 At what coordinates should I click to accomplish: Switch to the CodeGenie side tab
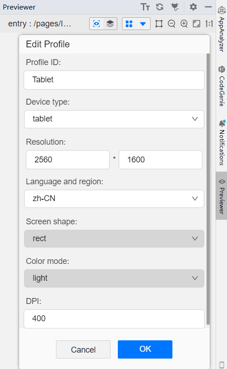222,86
